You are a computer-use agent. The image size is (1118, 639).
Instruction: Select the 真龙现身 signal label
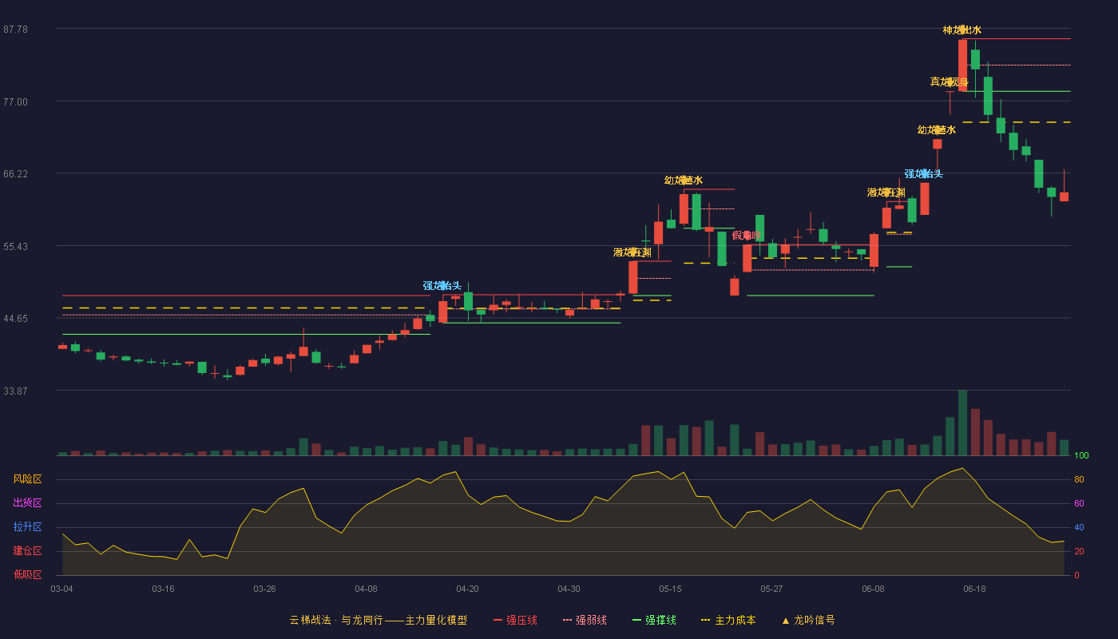click(x=950, y=81)
